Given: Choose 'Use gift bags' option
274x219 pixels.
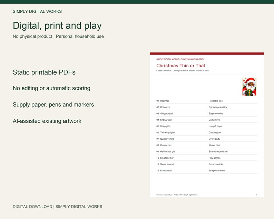Looking at the screenshot, I should click(215, 126).
